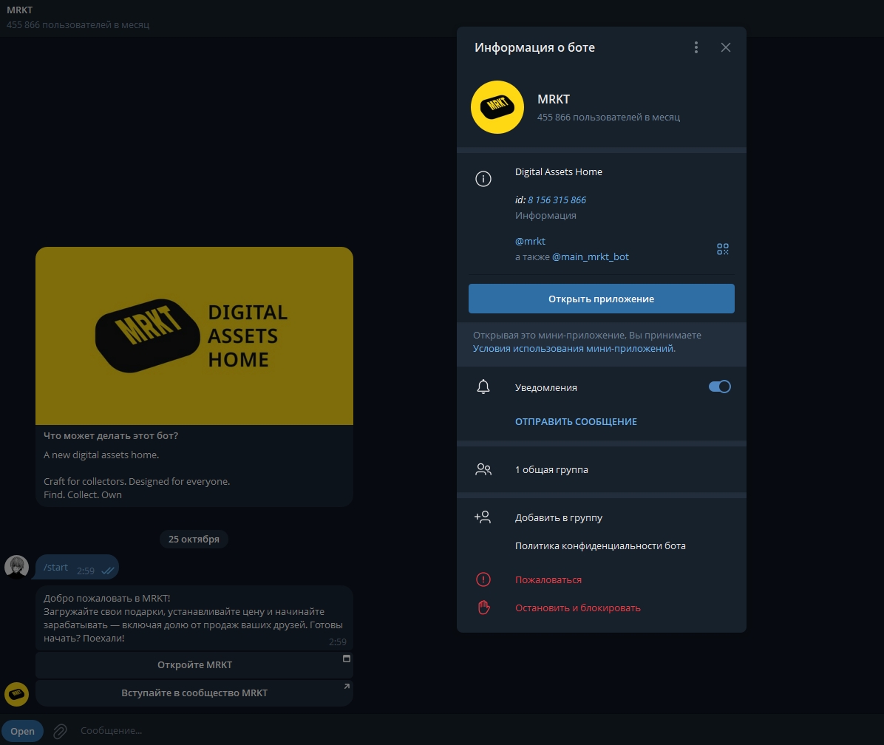This screenshot has width=884, height=745.
Task: Open the three-dot menu in bot info
Action: coord(696,47)
